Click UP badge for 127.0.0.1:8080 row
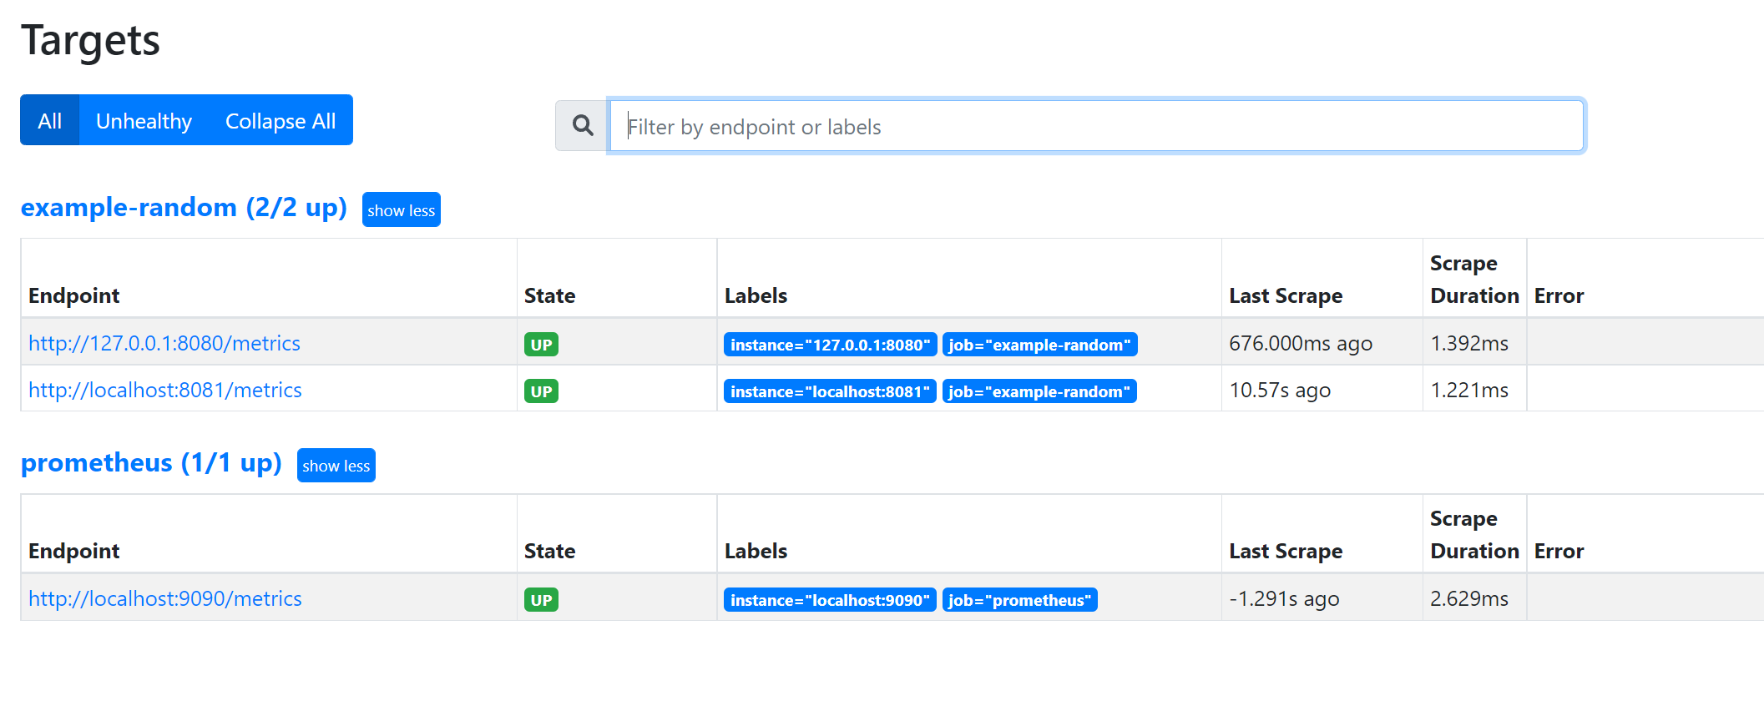The image size is (1764, 706). click(541, 345)
